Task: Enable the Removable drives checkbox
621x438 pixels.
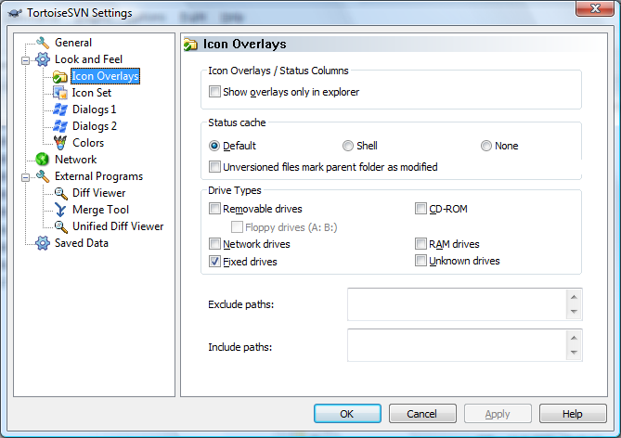Action: (x=214, y=209)
